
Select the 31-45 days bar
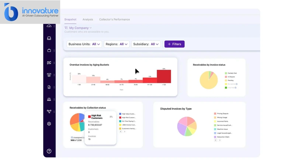tap(93, 80)
